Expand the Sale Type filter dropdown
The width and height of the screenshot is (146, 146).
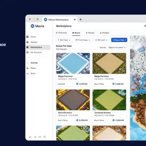tap(64, 40)
